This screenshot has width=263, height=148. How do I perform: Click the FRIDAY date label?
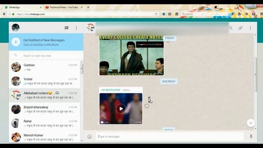point(170,38)
